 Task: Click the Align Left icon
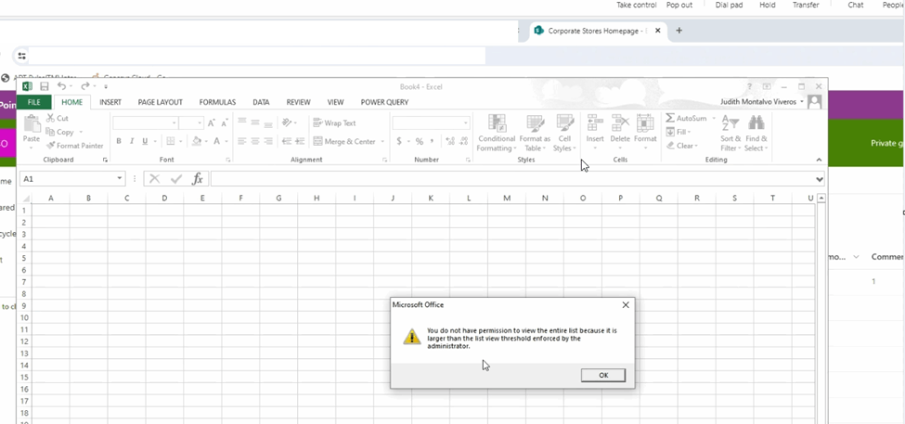pos(242,141)
